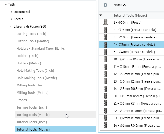
Task: Collapse the Tutti tree node
Action: (6, 4)
